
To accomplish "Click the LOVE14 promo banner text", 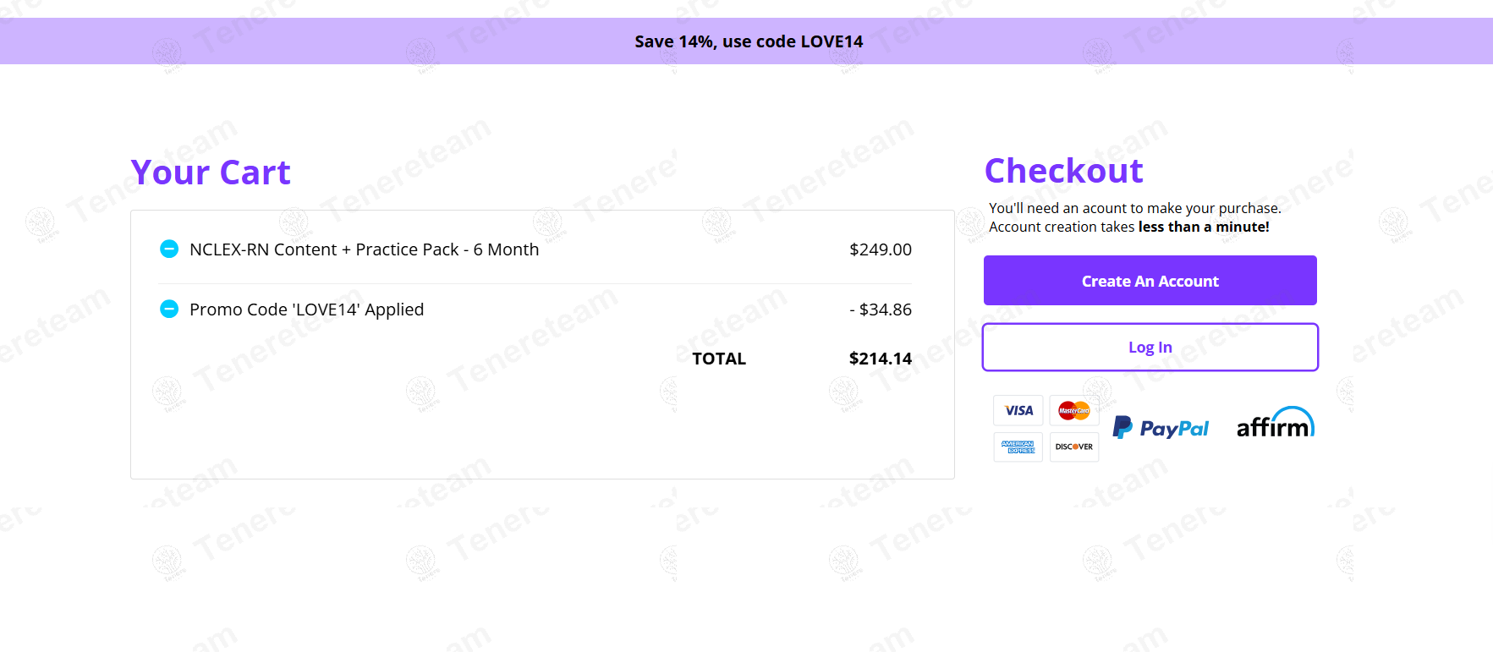I will [x=749, y=41].
